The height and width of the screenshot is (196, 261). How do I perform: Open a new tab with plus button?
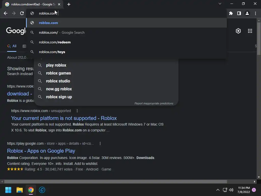(x=69, y=4)
